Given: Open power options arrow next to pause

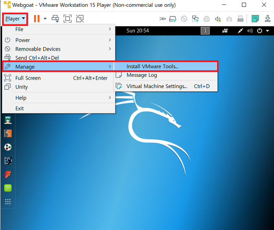Looking at the screenshot, I should (x=45, y=19).
